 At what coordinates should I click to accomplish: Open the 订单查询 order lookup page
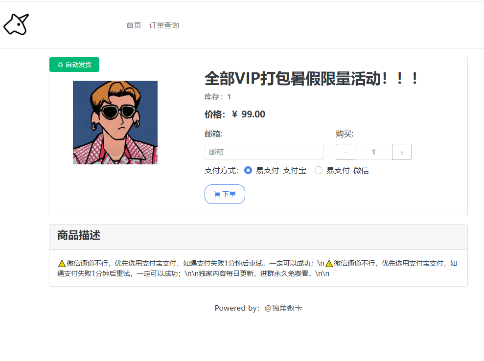(x=164, y=25)
